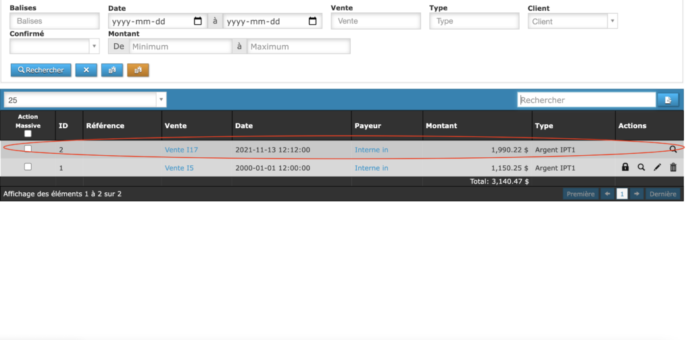Click date cell 2000-01-01 12:00:00

pyautogui.click(x=273, y=168)
